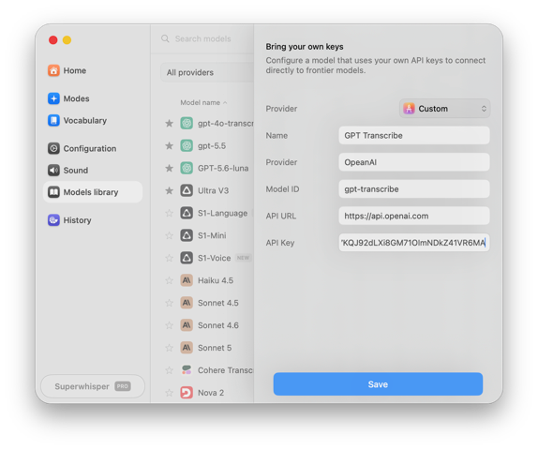
Task: Click the Sonnet 4.6 Anthropic icon
Action: coord(187,325)
